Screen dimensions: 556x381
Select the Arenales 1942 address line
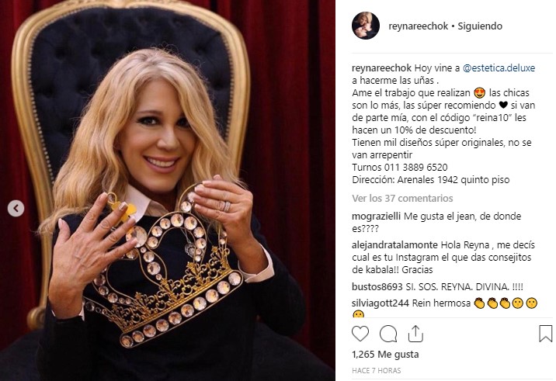[431, 180]
